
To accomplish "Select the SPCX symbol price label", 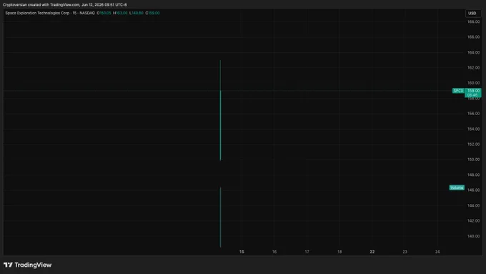I will click(458, 91).
